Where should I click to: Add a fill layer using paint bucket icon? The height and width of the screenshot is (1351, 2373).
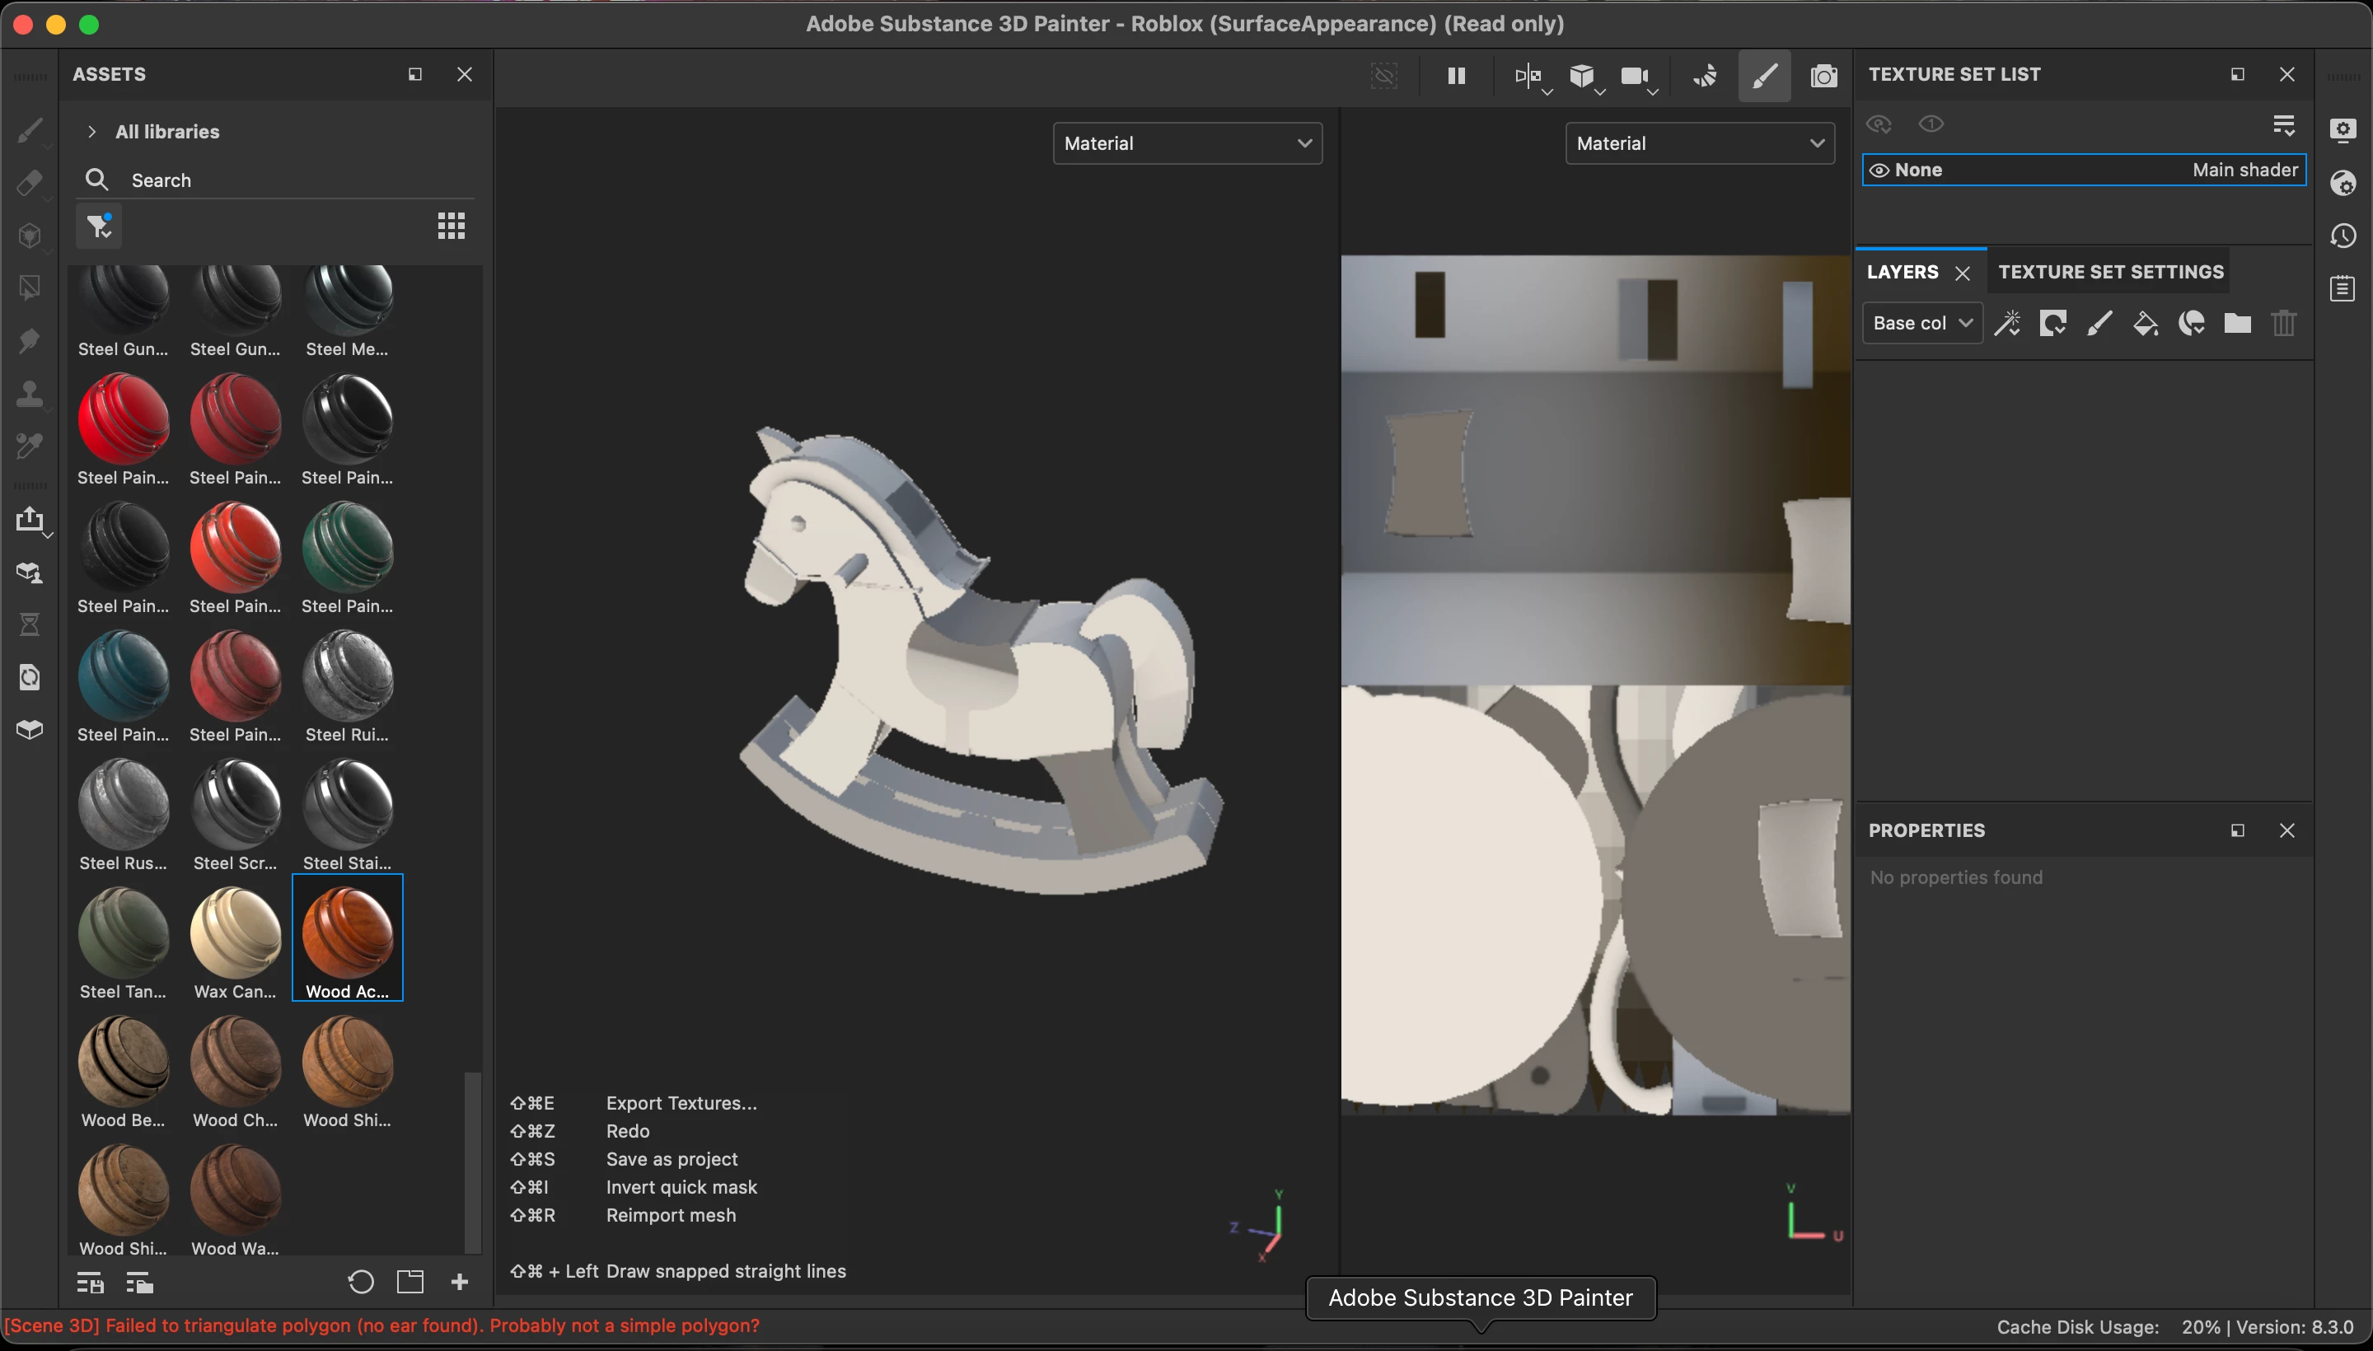[x=2145, y=323]
